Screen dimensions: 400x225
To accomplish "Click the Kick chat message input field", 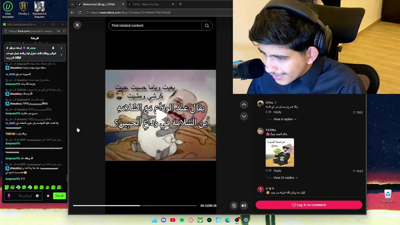I will pyautogui.click(x=23, y=196).
